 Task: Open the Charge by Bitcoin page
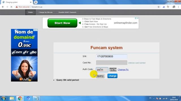46,12
